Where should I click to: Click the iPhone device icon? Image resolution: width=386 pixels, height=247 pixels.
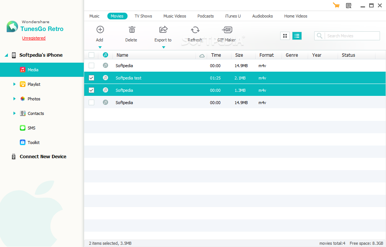[x=14, y=55]
